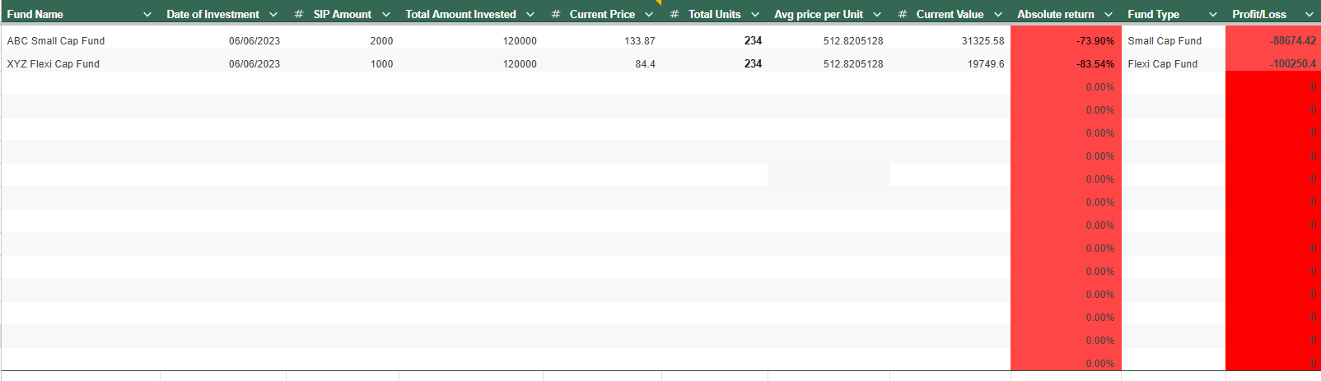1321x381 pixels.
Task: Expand the Date of Investment filter arrow
Action: (273, 14)
